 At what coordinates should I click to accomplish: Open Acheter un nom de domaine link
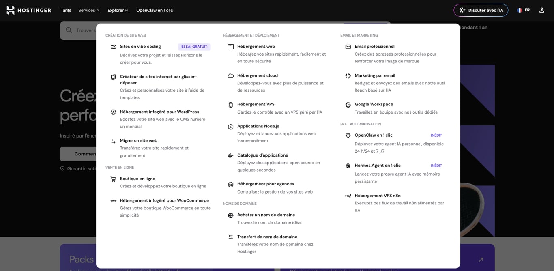click(266, 215)
